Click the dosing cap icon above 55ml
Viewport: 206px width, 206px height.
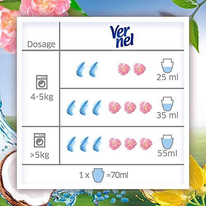click(x=167, y=142)
